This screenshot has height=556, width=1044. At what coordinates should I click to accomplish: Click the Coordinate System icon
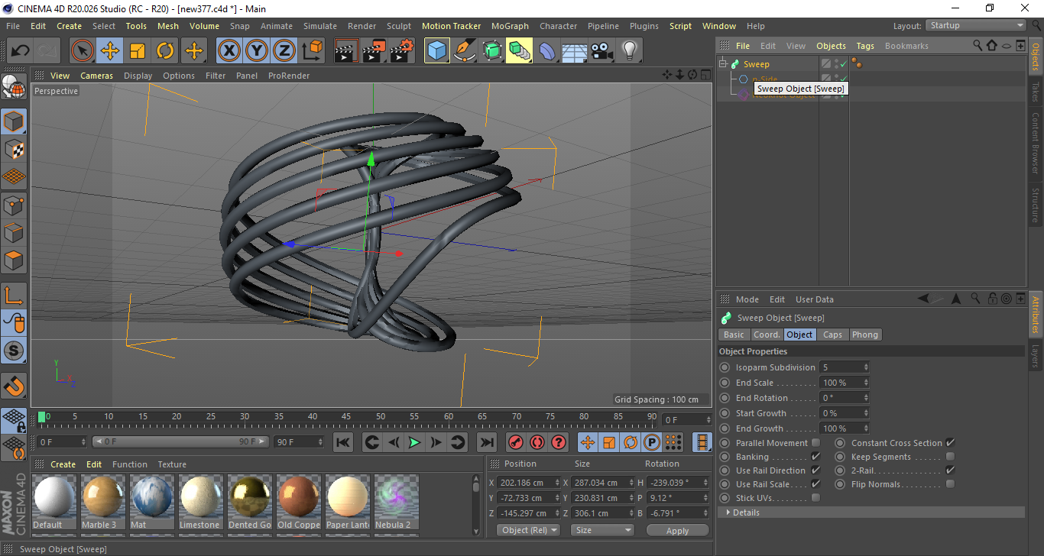click(312, 51)
